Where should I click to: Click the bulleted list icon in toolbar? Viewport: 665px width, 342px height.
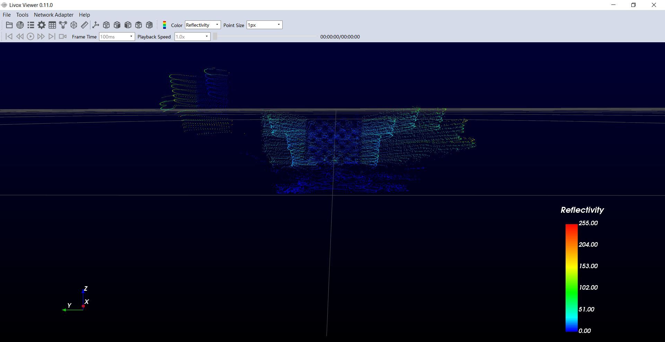31,25
